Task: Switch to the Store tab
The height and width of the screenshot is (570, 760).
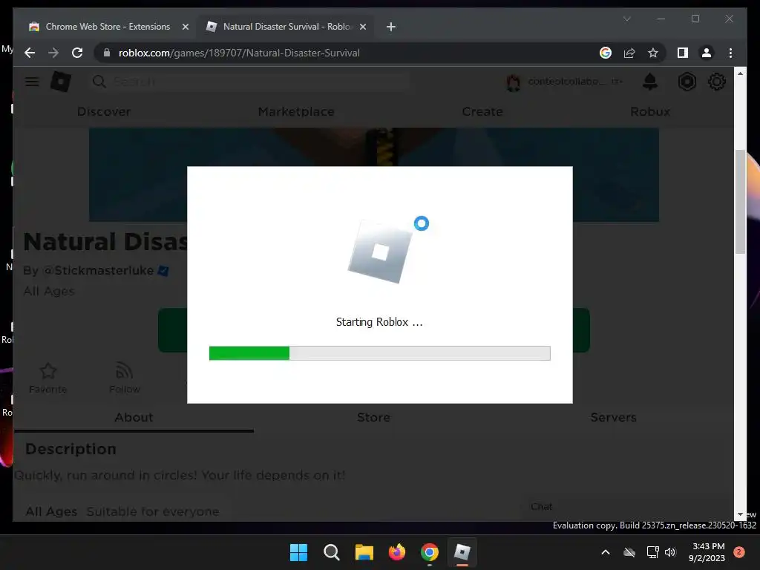Action: click(373, 417)
